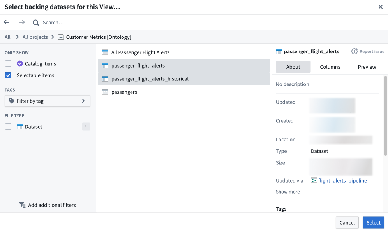This screenshot has height=232, width=388.
Task: Open the Filter by tag dropdown
Action: (x=48, y=101)
